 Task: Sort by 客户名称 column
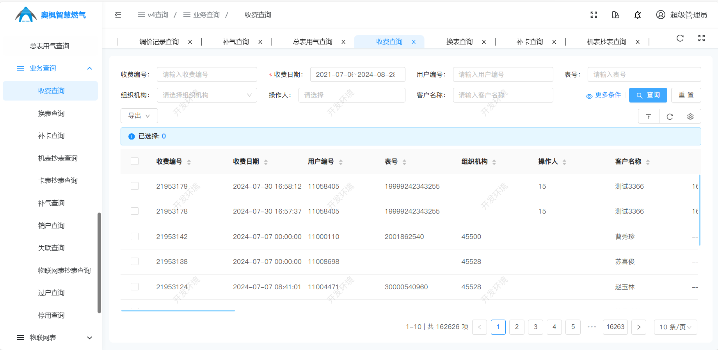coord(648,162)
